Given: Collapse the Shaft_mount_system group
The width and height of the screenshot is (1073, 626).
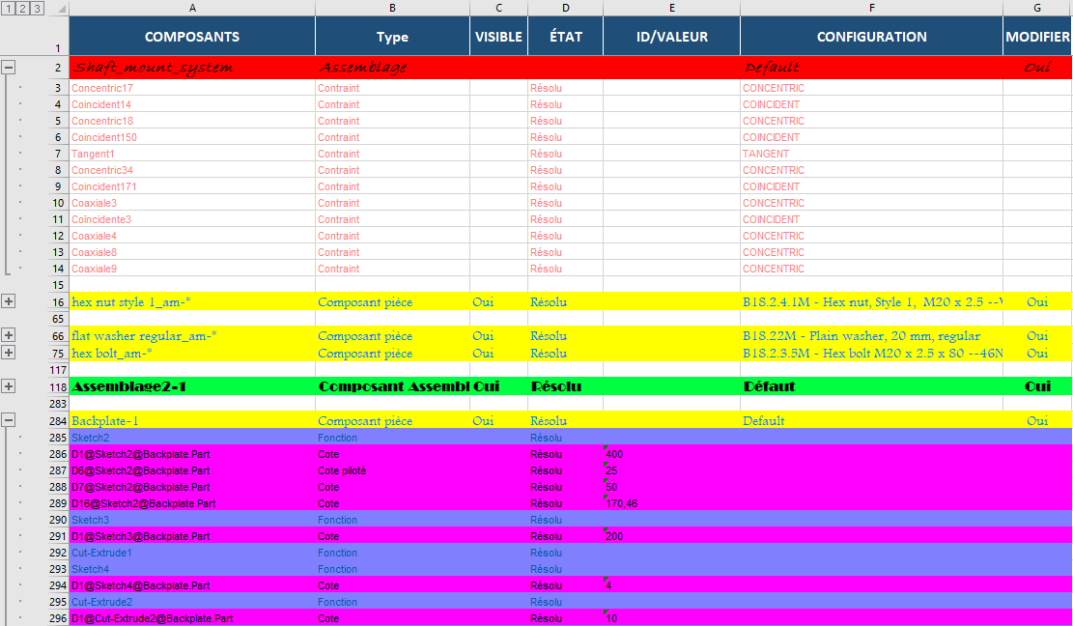Looking at the screenshot, I should [x=9, y=68].
